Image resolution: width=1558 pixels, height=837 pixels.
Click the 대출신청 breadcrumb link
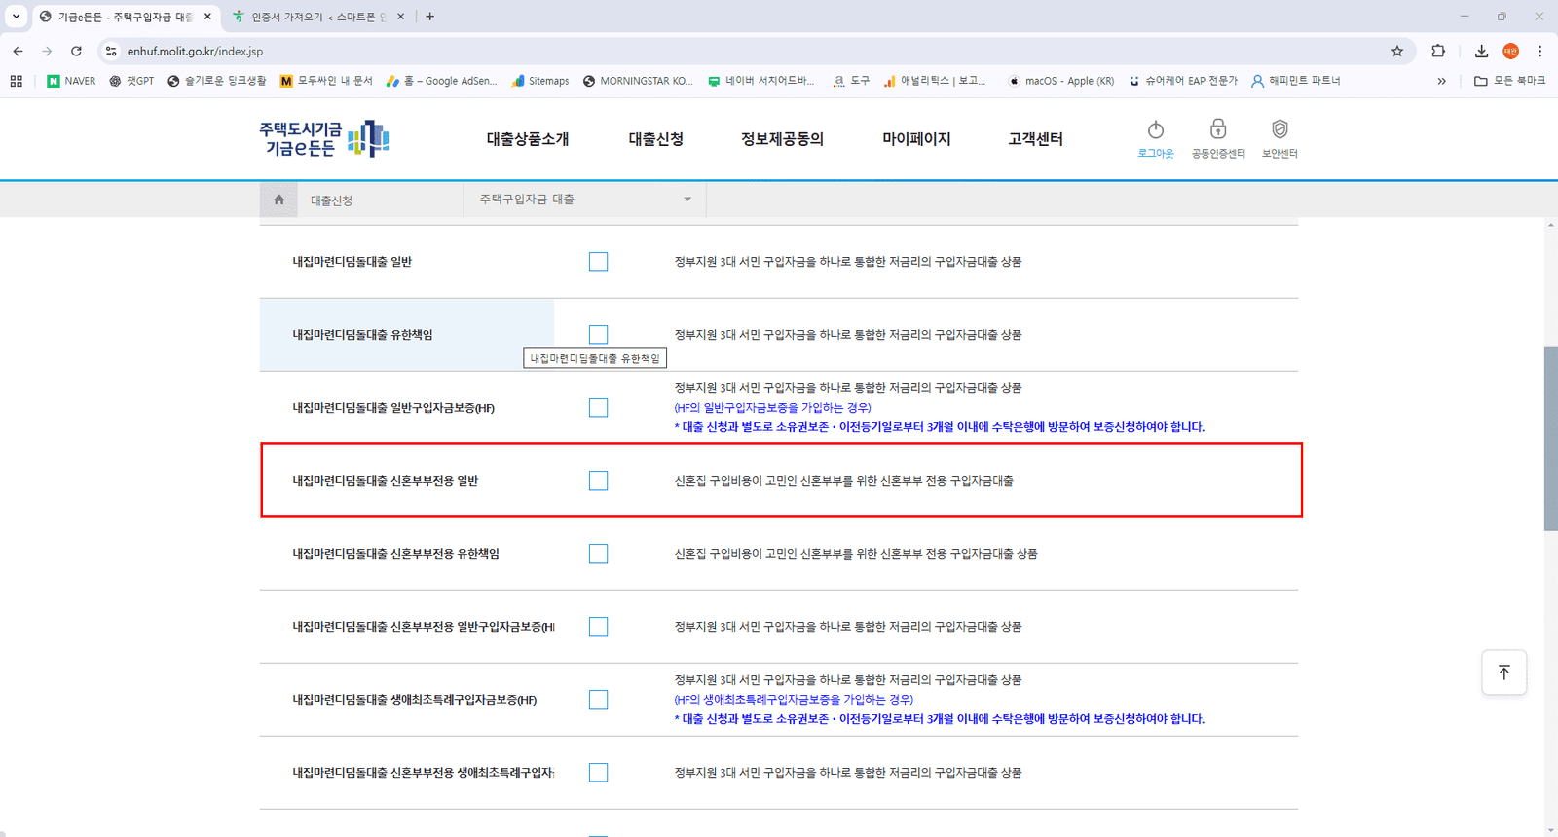[x=331, y=200]
